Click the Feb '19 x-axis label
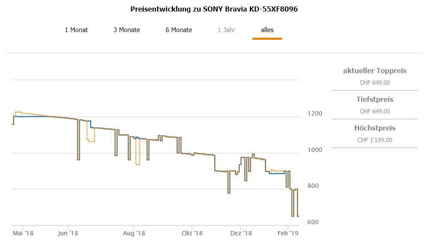The height and width of the screenshot is (243, 428). [288, 233]
